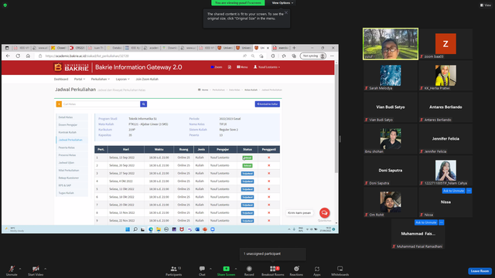Select the yusuf video thumbnail

tap(391, 44)
